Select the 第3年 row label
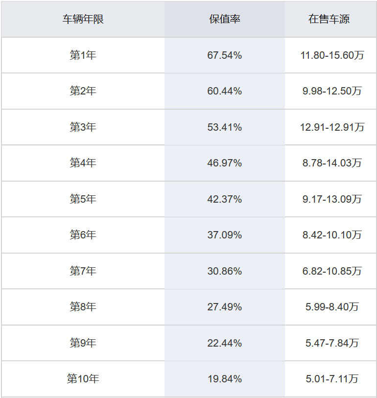This screenshot has height=398, width=377. point(83,127)
